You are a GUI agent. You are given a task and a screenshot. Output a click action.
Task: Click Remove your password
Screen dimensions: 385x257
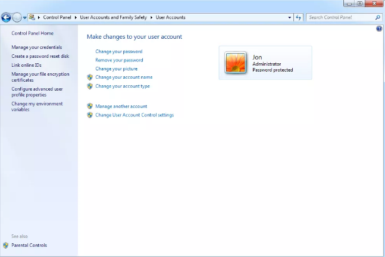(x=119, y=60)
